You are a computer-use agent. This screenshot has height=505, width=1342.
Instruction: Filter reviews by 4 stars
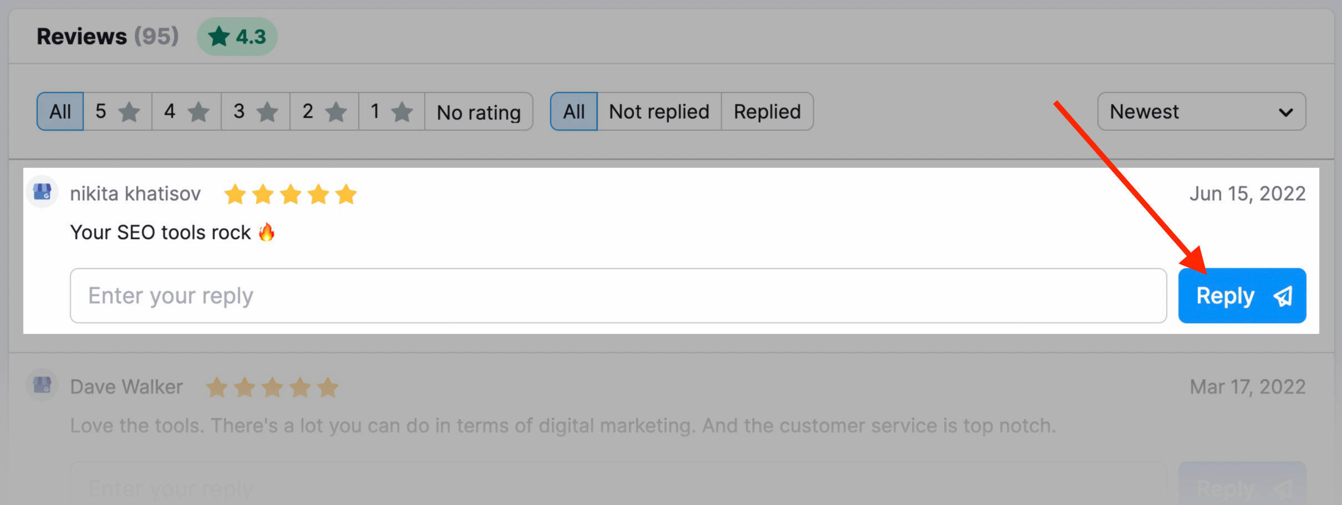pos(186,112)
